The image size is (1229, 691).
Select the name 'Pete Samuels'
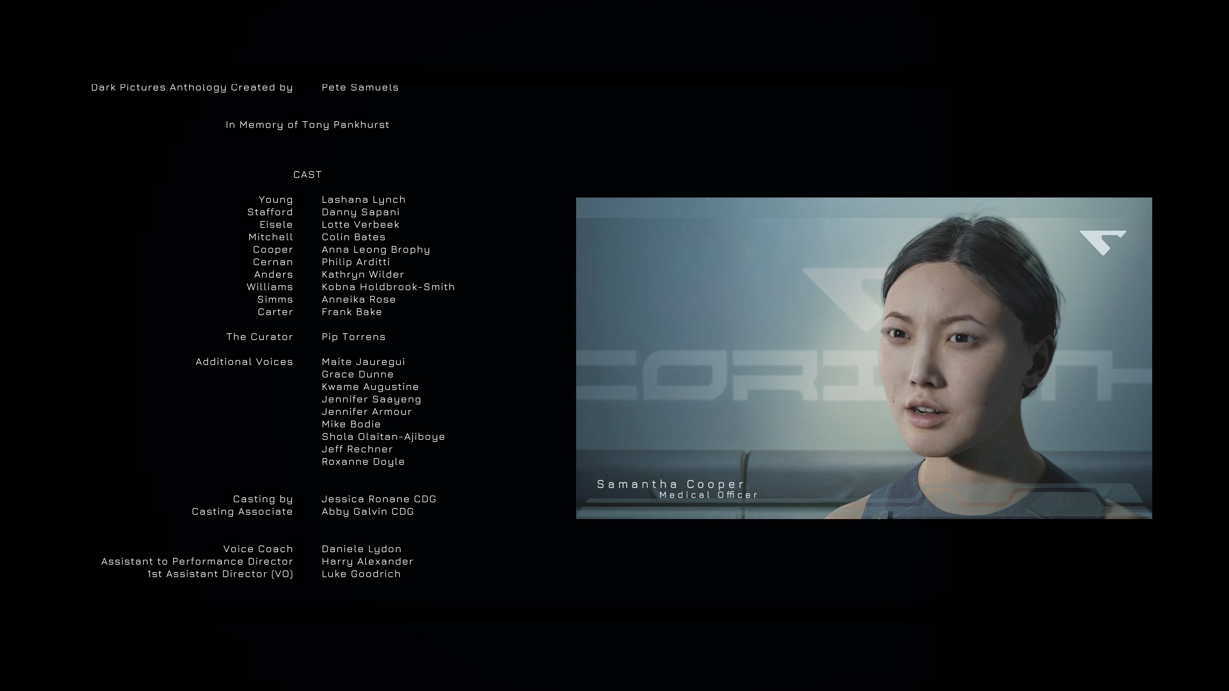360,87
